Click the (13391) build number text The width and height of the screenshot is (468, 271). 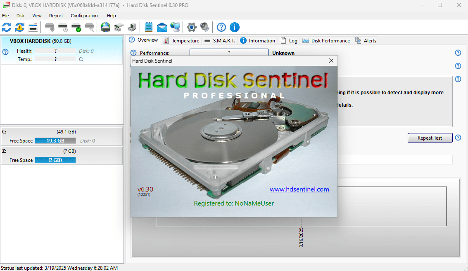[x=144, y=194]
